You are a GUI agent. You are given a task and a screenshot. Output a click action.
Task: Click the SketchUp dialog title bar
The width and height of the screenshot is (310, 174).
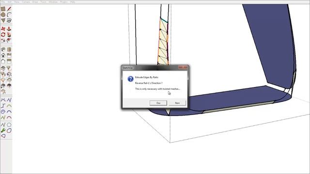coord(155,68)
